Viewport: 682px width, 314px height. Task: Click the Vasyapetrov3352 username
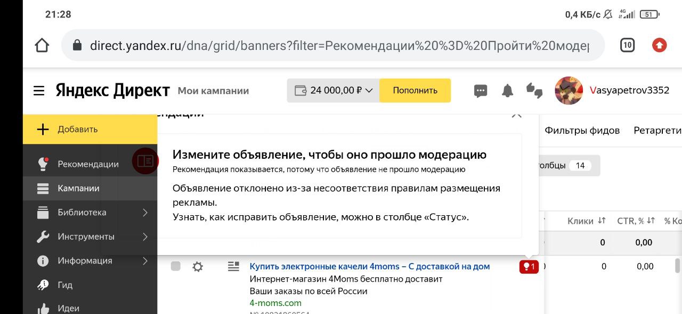point(629,90)
